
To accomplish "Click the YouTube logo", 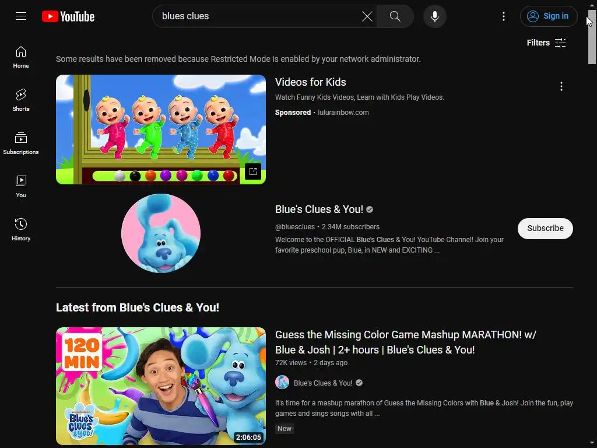I will pos(68,16).
